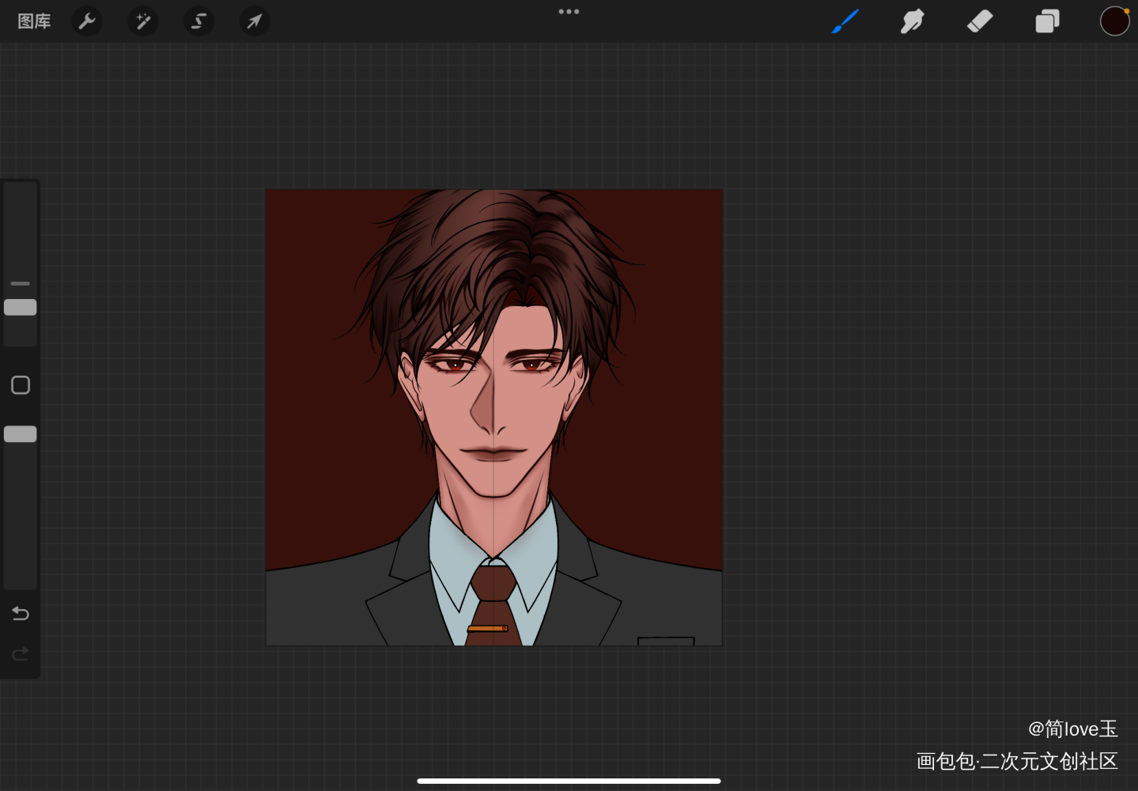This screenshot has width=1138, height=791.
Task: Select the blue Brush tool
Action: coord(845,21)
